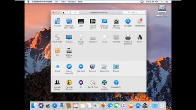Open Trackpad preferences
This screenshot has height=110, width=196.
point(116,38)
